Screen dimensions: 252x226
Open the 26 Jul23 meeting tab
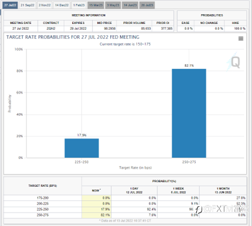(x=147, y=5)
